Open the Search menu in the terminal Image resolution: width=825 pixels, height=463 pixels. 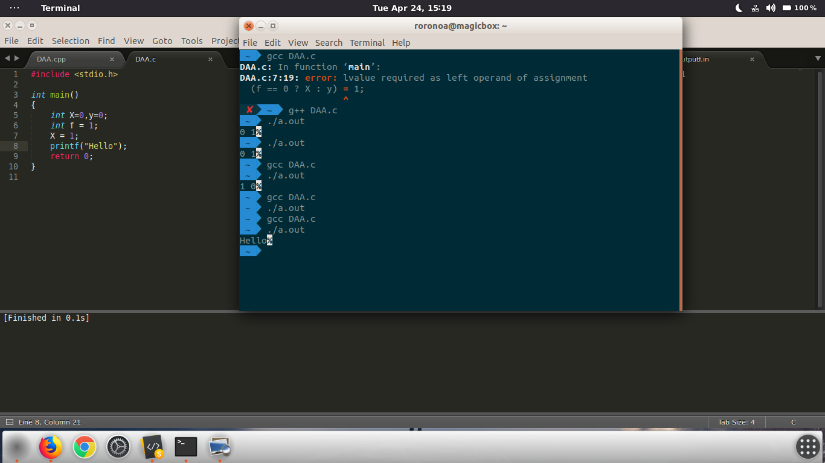coord(329,43)
